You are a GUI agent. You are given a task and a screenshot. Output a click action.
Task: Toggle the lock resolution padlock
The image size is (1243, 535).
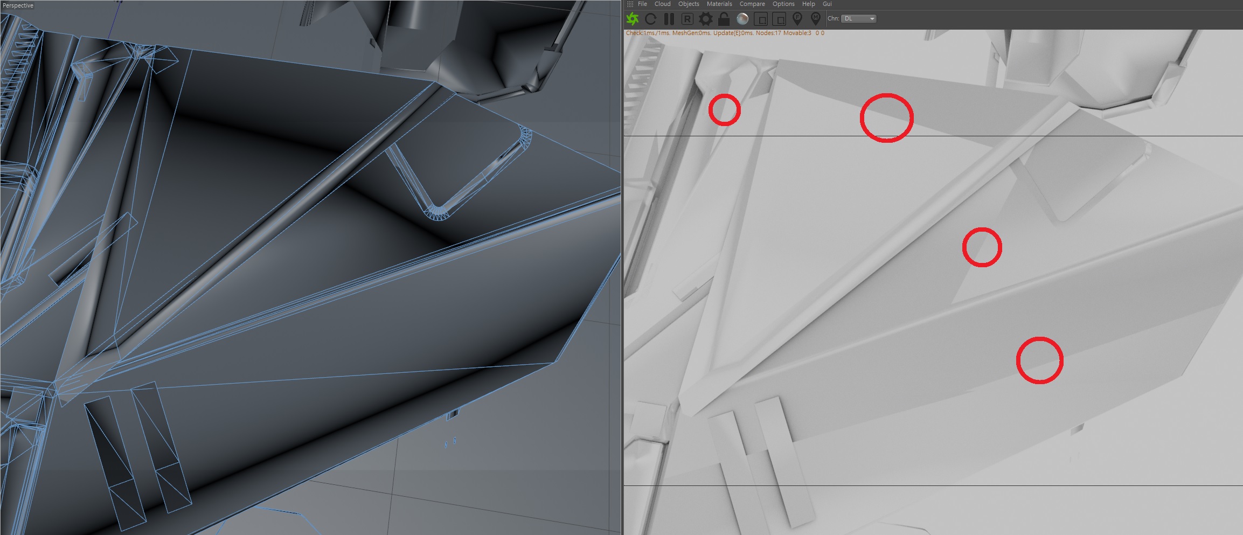(x=724, y=19)
